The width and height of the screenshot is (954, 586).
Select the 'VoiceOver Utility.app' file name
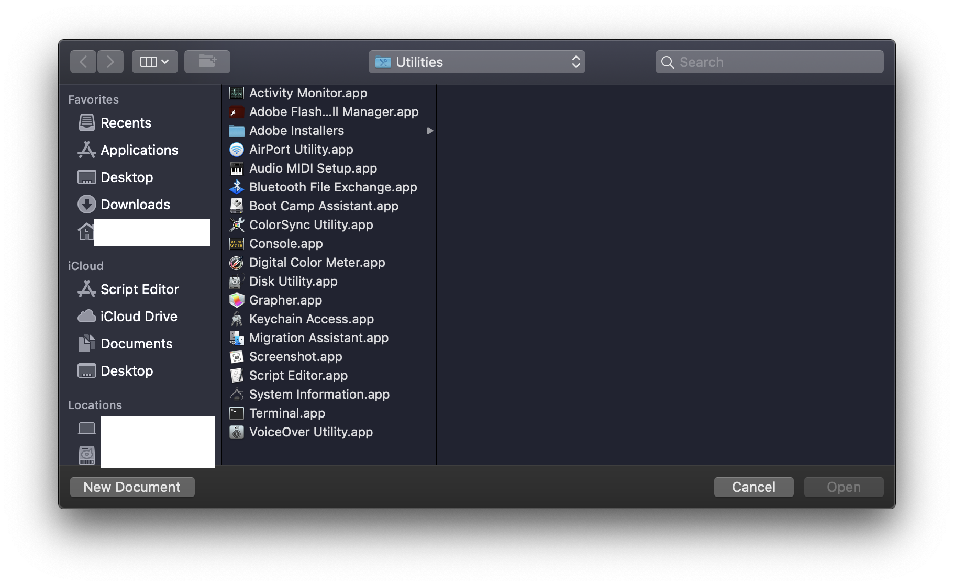tap(312, 432)
